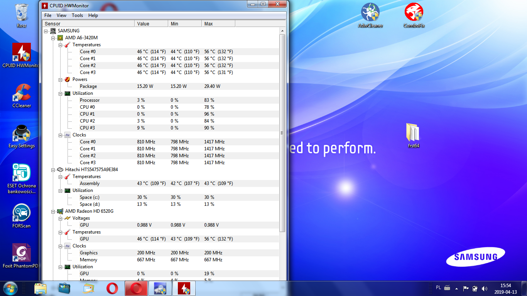Click the Min column header
Image resolution: width=527 pixels, height=296 pixels.
pos(185,24)
